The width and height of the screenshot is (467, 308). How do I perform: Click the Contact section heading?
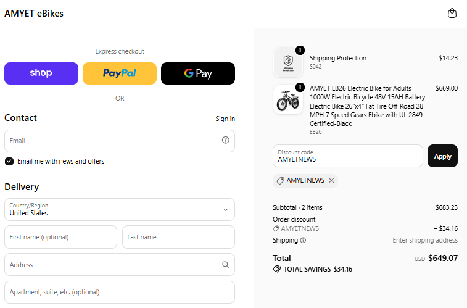(x=20, y=118)
